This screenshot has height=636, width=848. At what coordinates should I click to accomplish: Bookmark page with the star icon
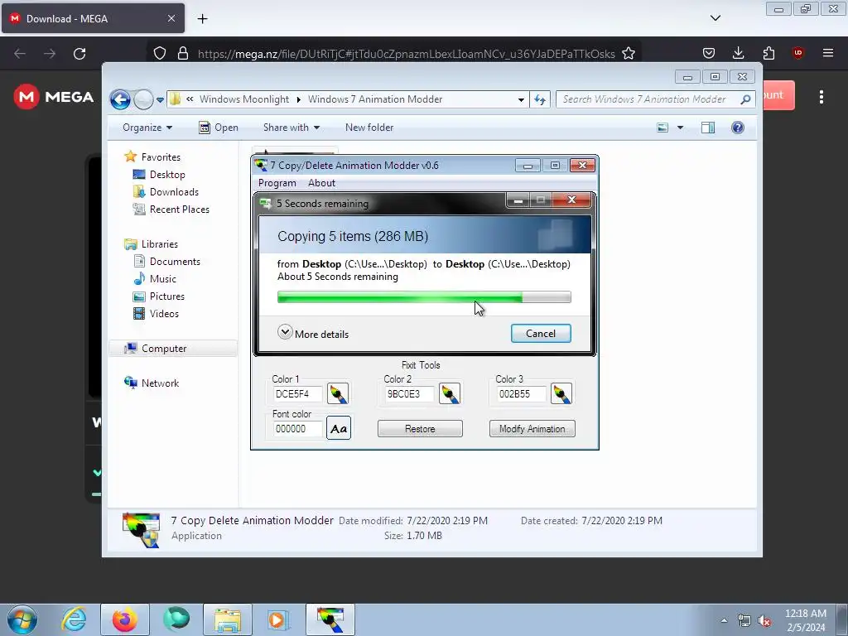629,54
